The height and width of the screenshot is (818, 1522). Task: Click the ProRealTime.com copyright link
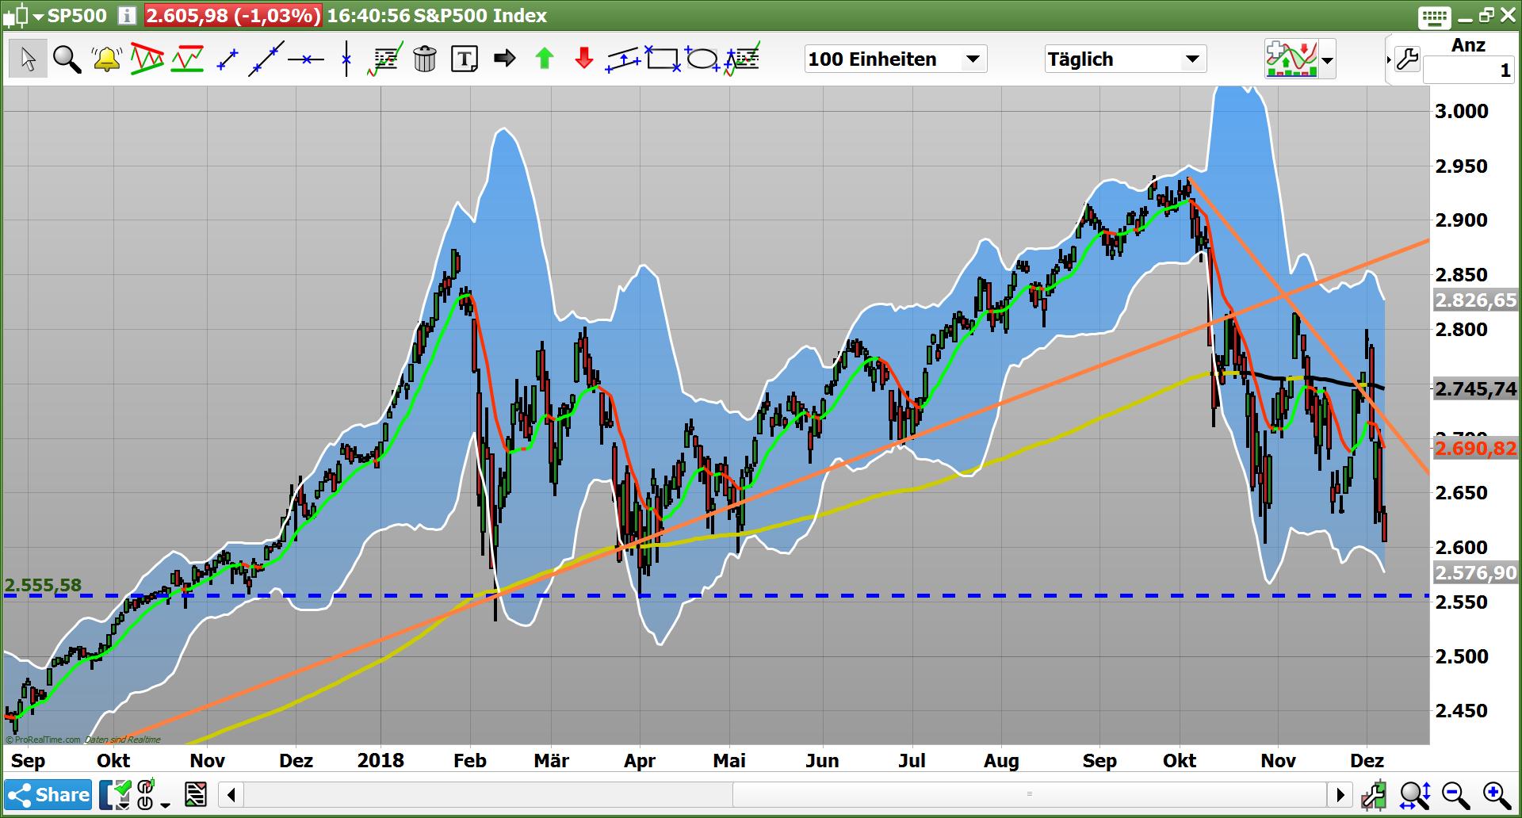43,740
